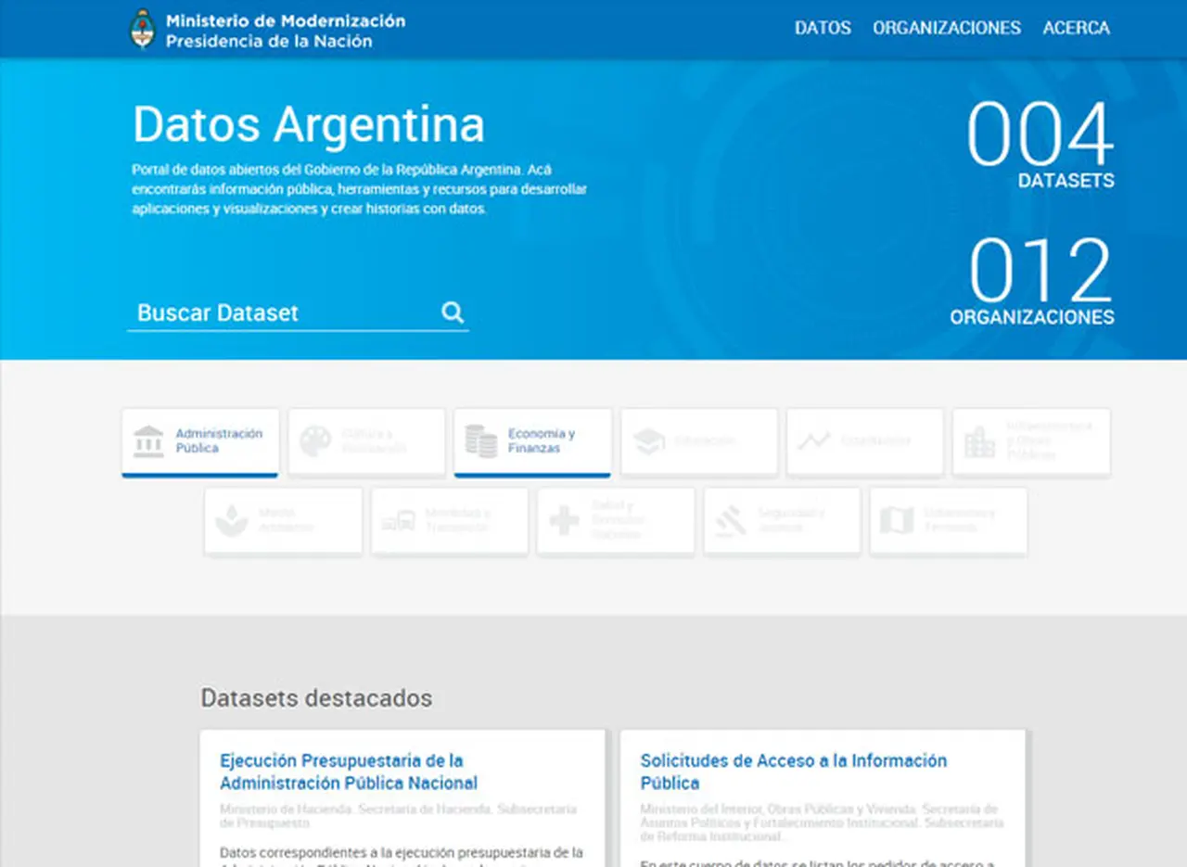Select the Administración Pública bank building icon
Image resolution: width=1187 pixels, height=867 pixels.
pos(148,441)
